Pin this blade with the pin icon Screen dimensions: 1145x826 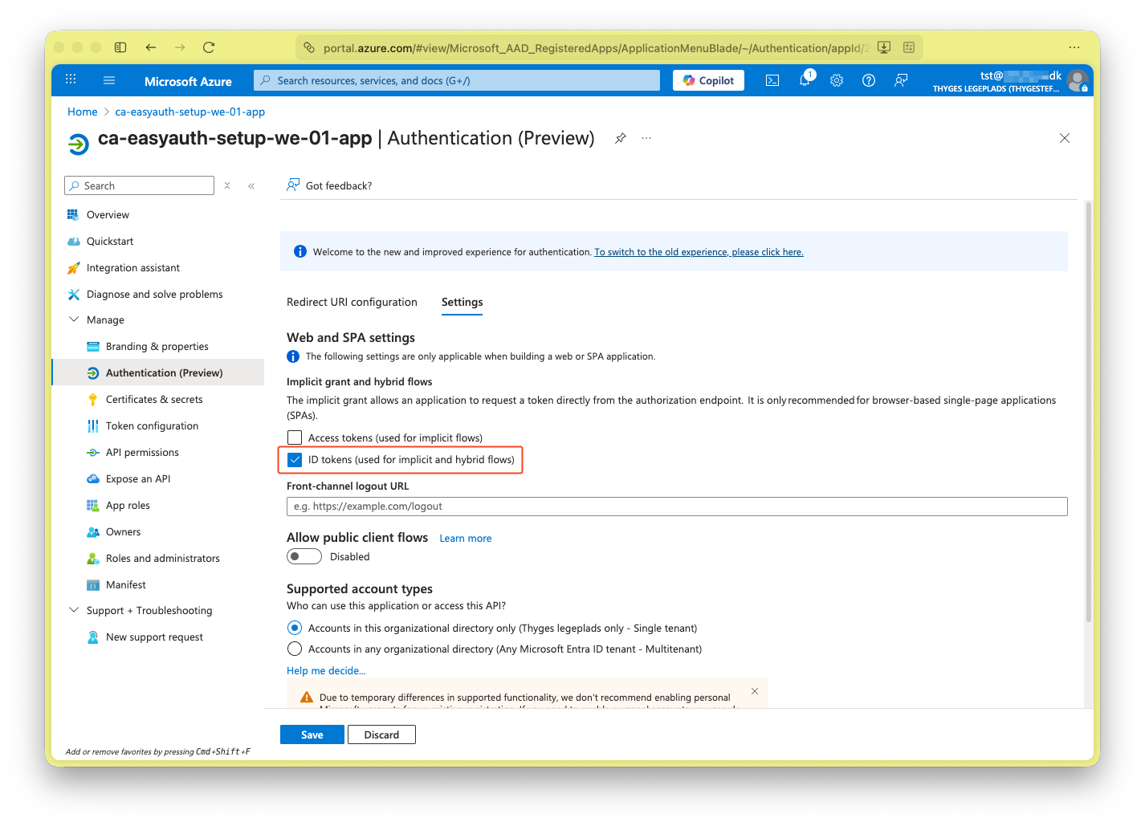click(621, 138)
